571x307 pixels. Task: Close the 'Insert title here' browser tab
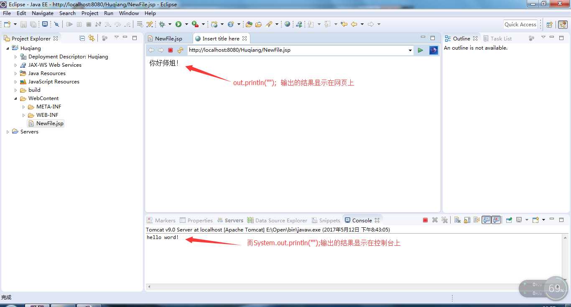pyautogui.click(x=245, y=38)
